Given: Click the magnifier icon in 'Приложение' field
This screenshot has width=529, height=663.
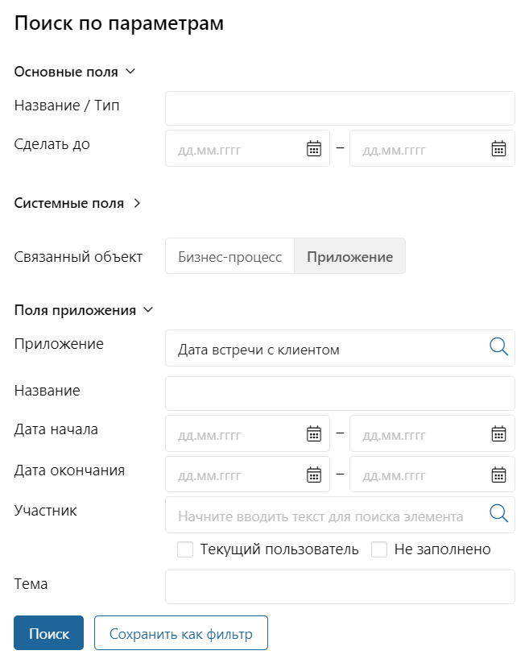Looking at the screenshot, I should [498, 346].
